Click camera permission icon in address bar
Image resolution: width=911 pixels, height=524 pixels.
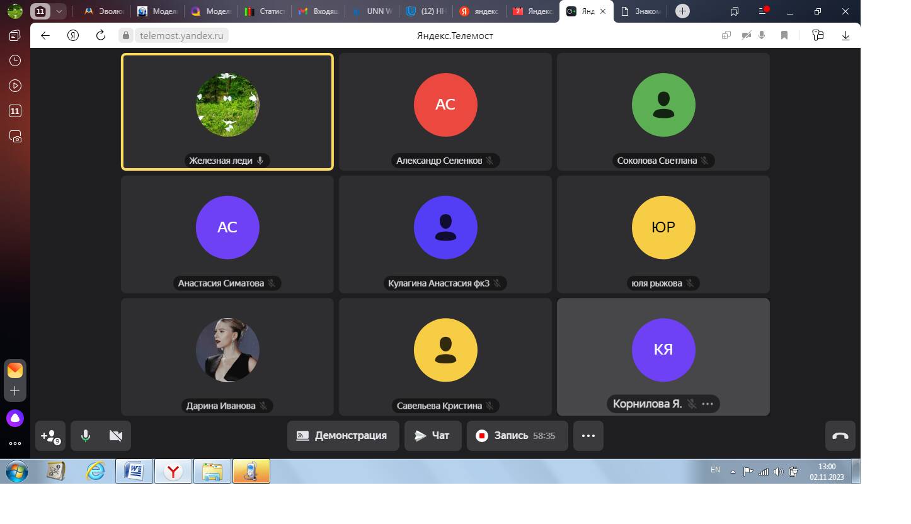[x=746, y=35]
